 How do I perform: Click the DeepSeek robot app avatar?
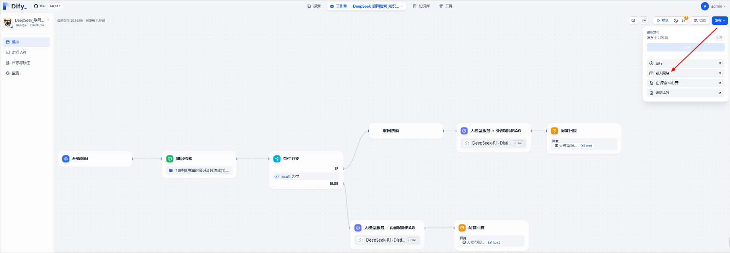[8, 23]
